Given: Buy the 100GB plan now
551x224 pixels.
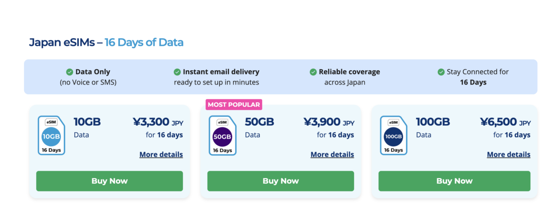Looking at the screenshot, I should (x=454, y=181).
